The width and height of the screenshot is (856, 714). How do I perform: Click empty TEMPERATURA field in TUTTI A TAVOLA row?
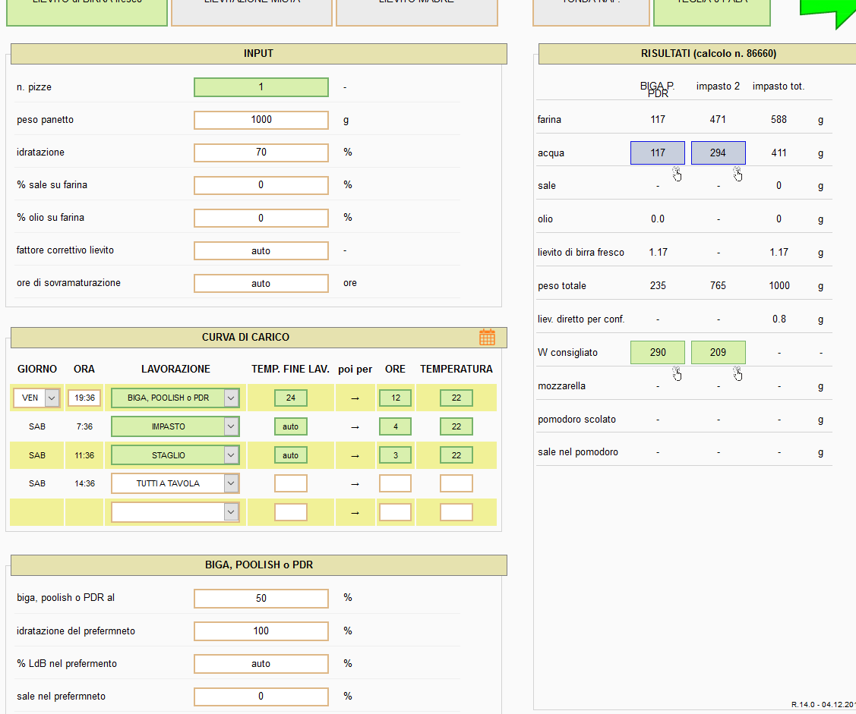tap(456, 483)
